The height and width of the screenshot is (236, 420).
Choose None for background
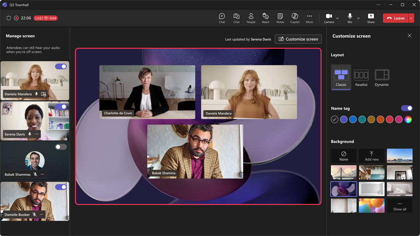coord(344,156)
